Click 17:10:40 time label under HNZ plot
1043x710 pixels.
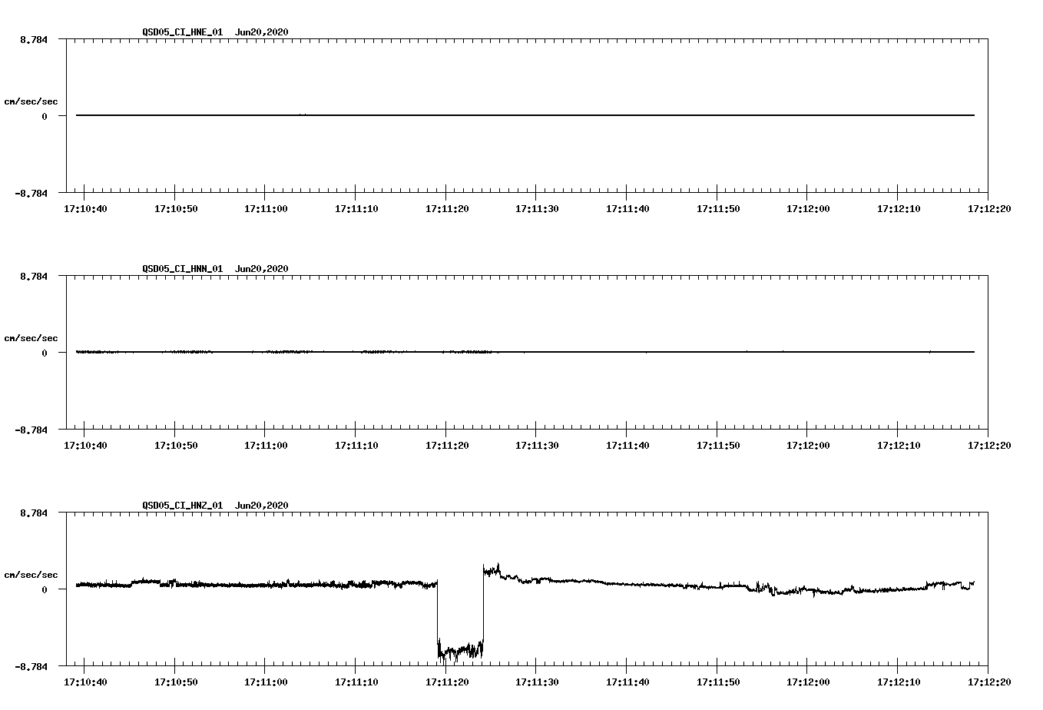point(85,682)
